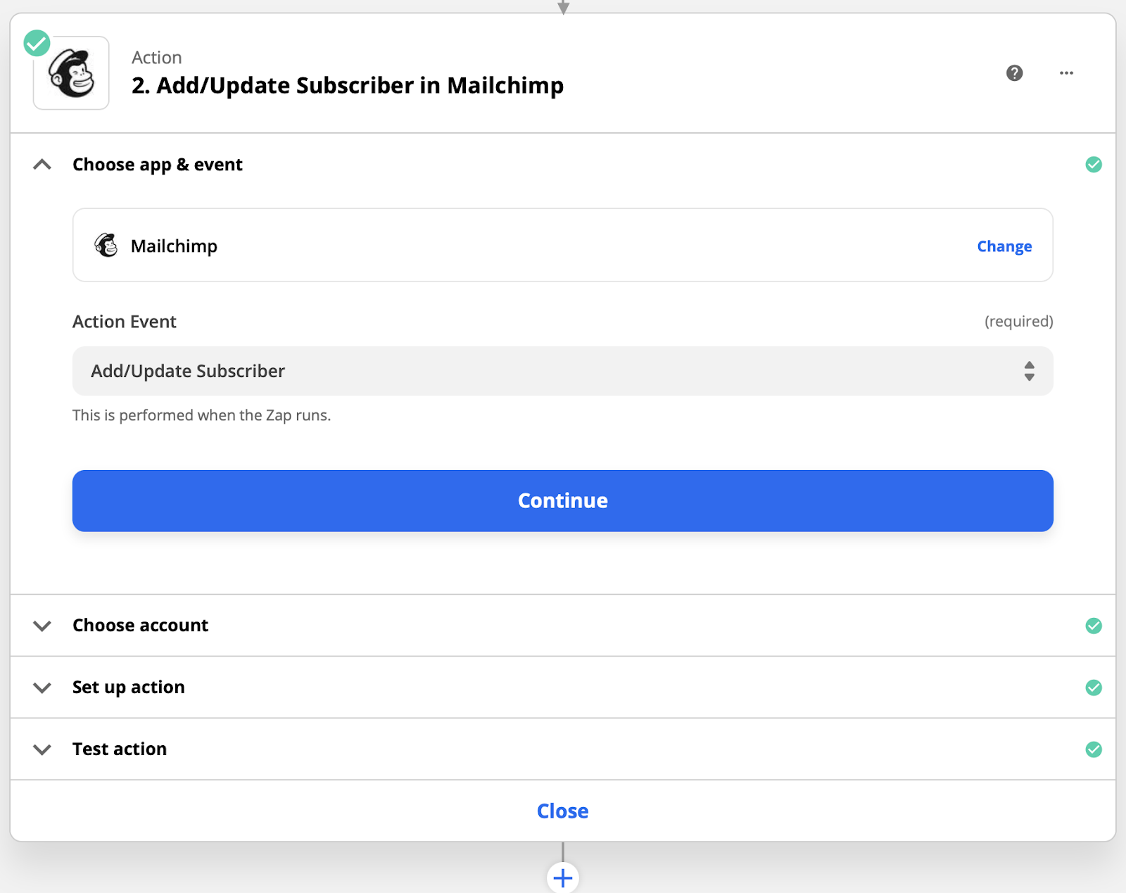Collapse the Choose app & event section
The width and height of the screenshot is (1126, 893).
(42, 165)
